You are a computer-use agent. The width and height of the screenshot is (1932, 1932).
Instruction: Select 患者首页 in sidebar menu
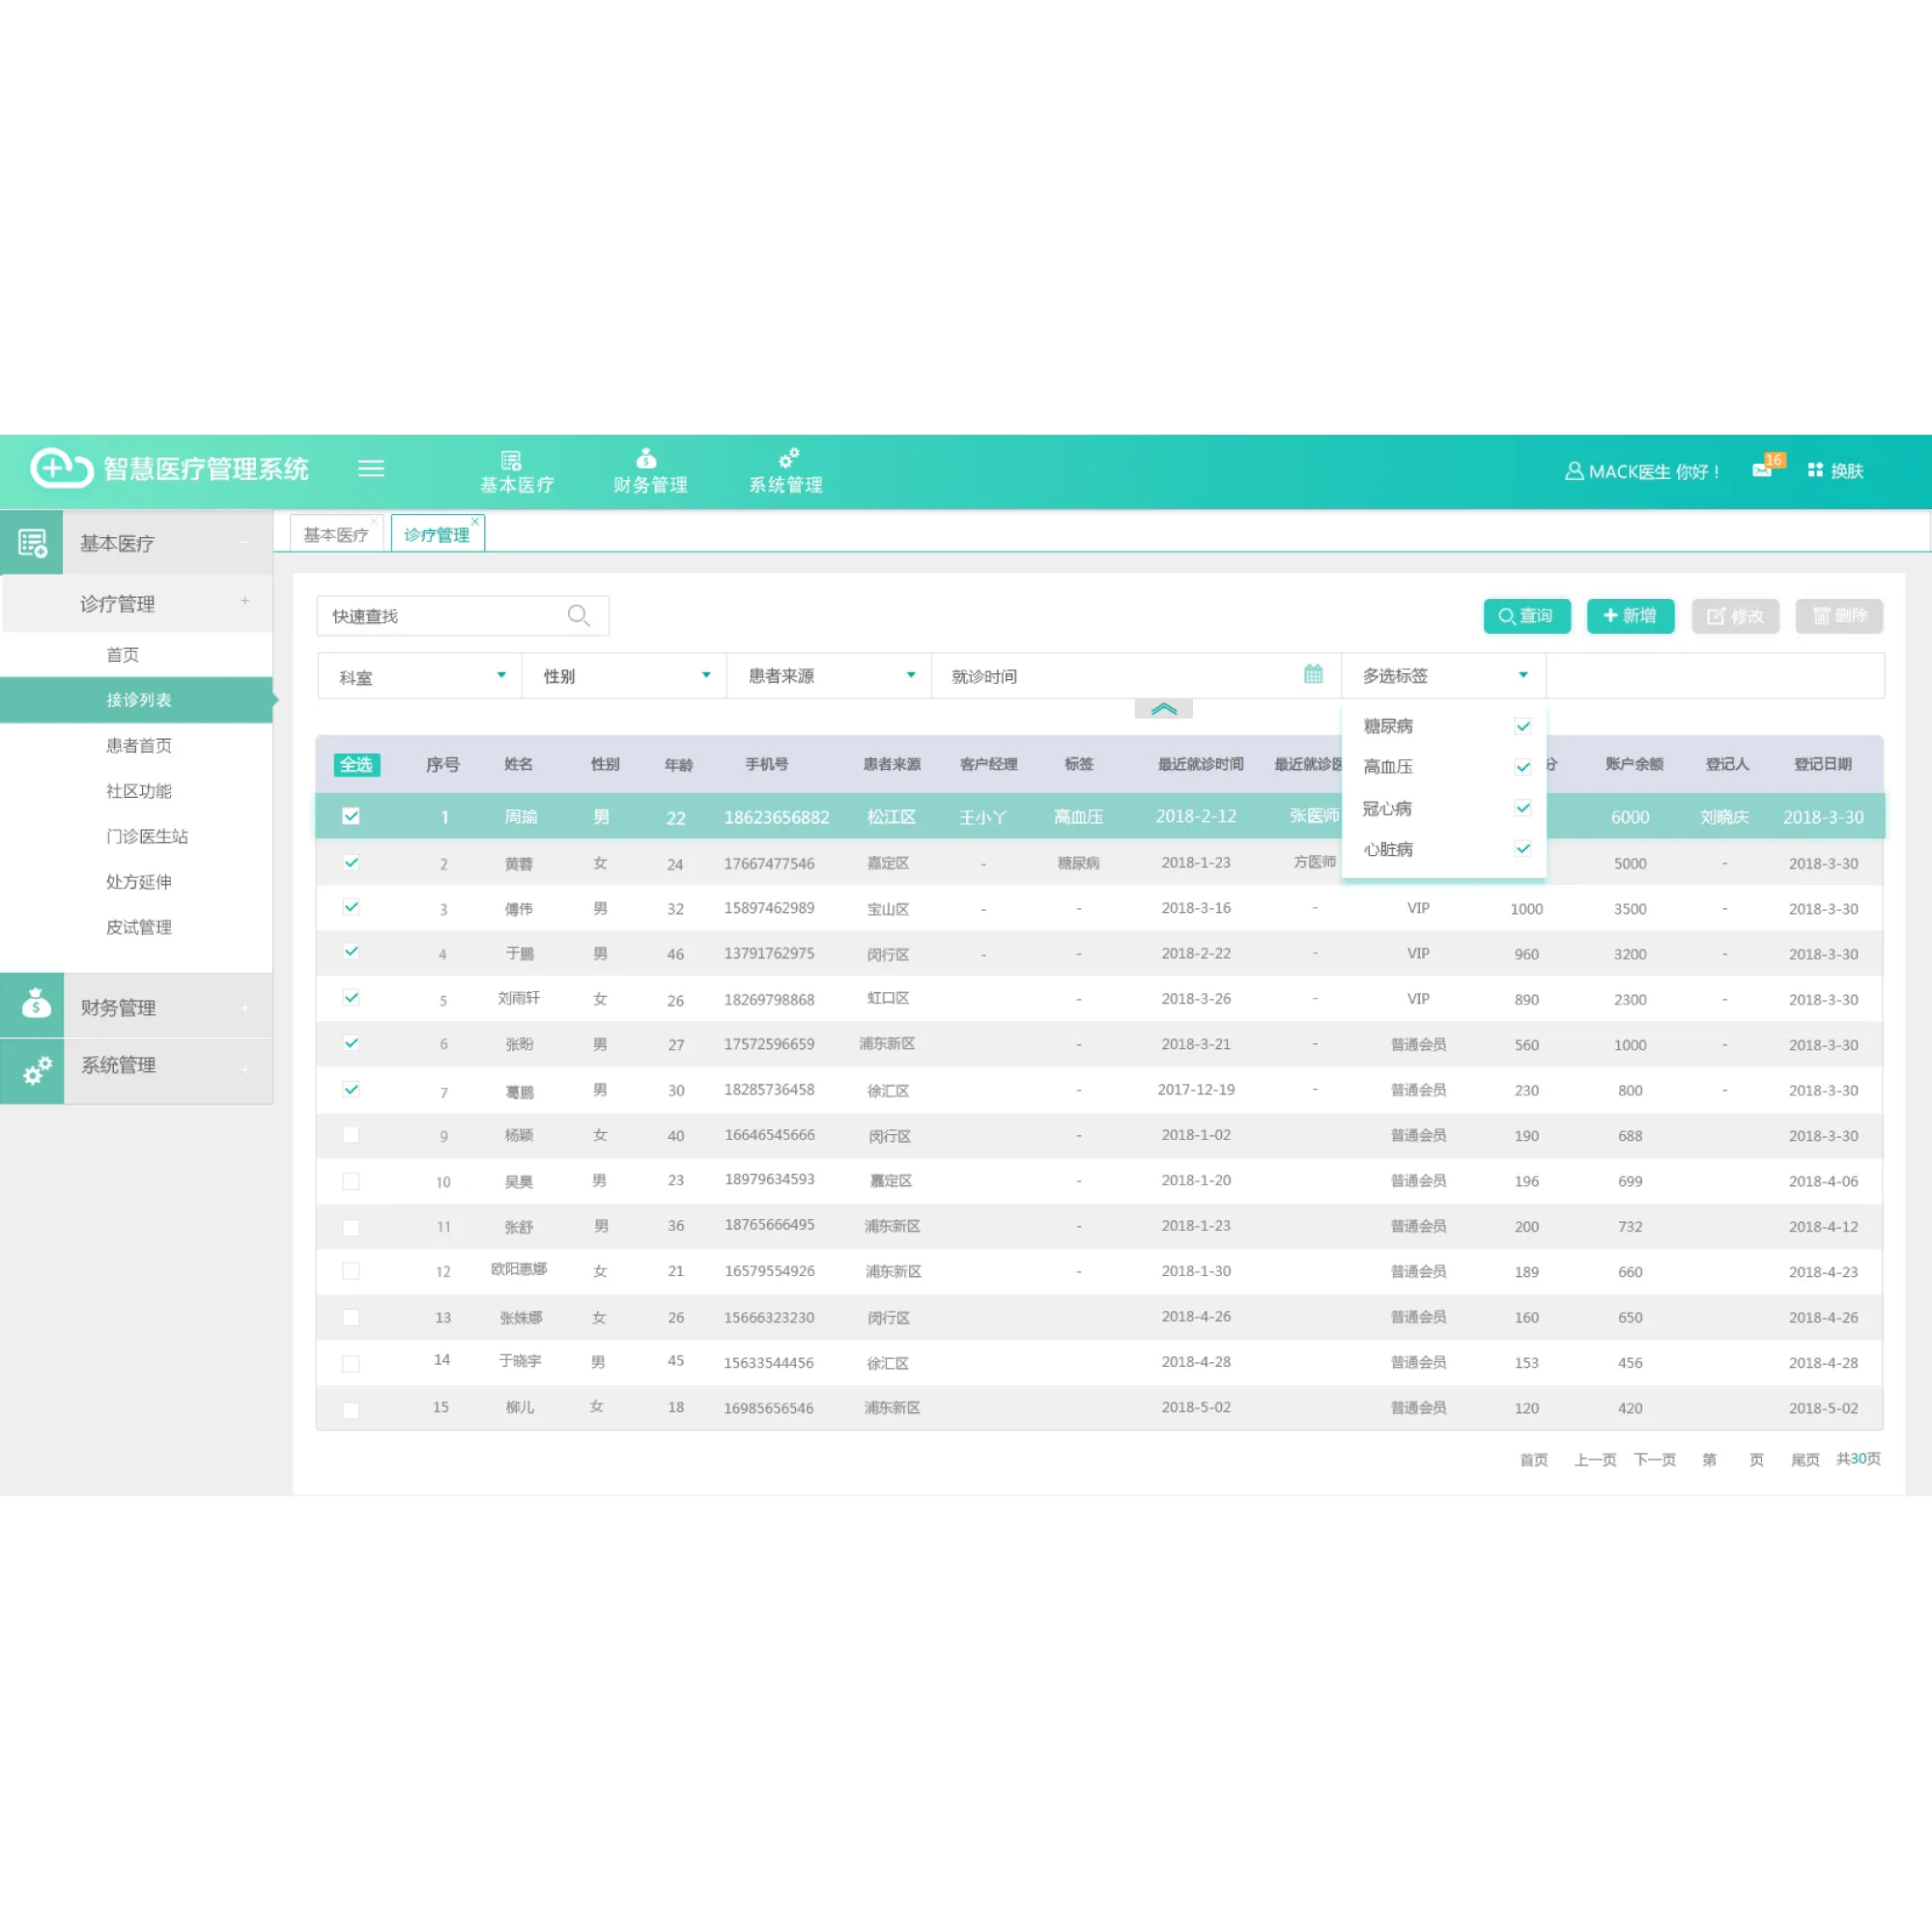pyautogui.click(x=139, y=745)
